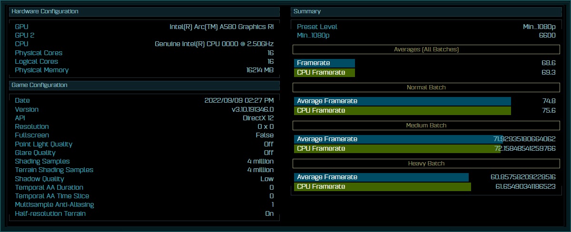Click the Heavy Batch CPU Framerate bar
The image size is (571, 232).
[383, 187]
